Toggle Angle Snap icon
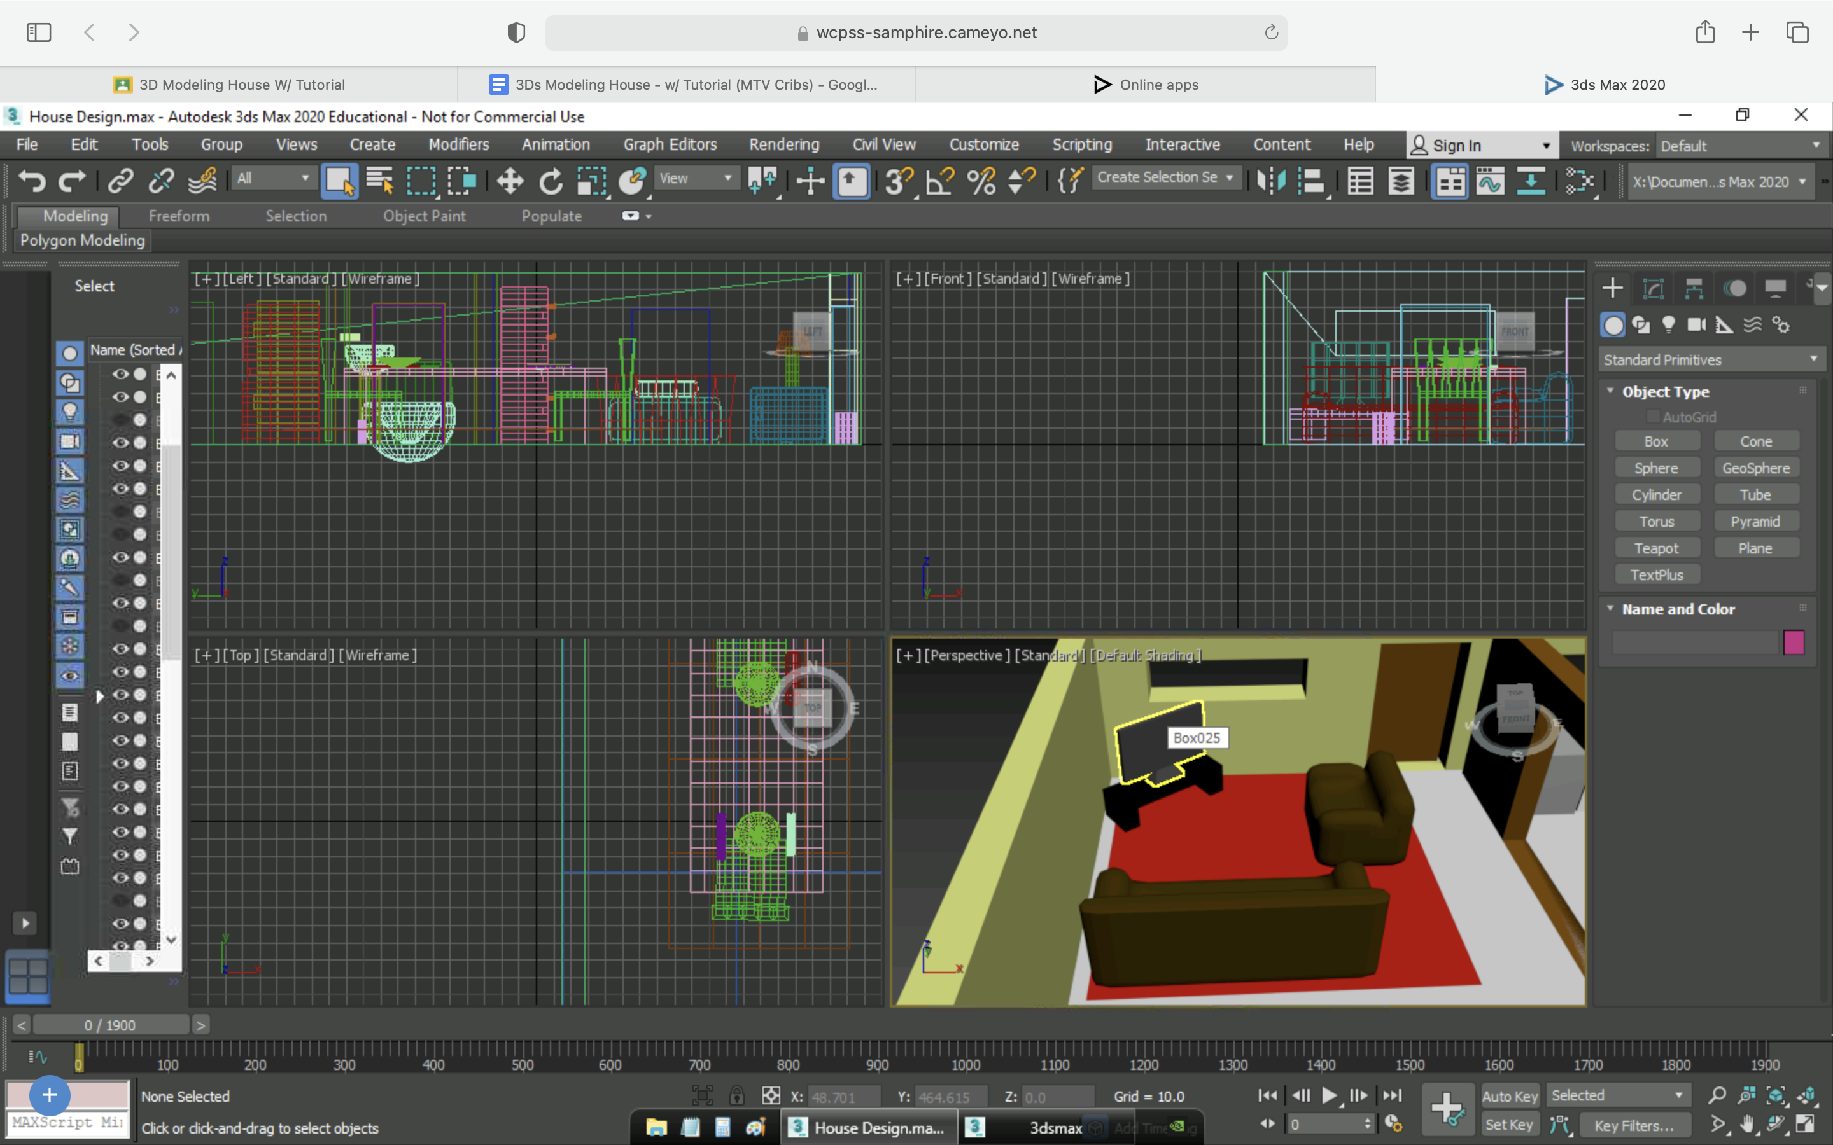 tap(940, 181)
